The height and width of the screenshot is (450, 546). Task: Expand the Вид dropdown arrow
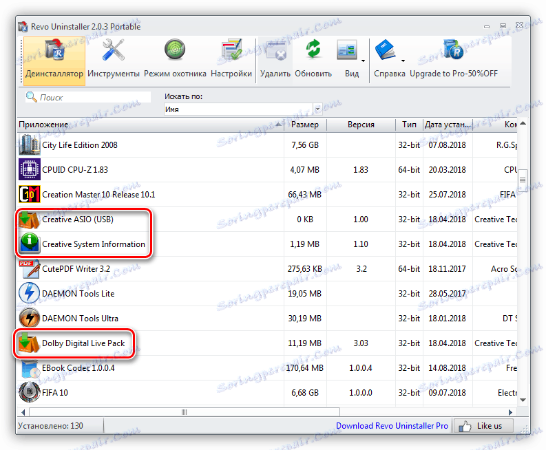[x=363, y=61]
